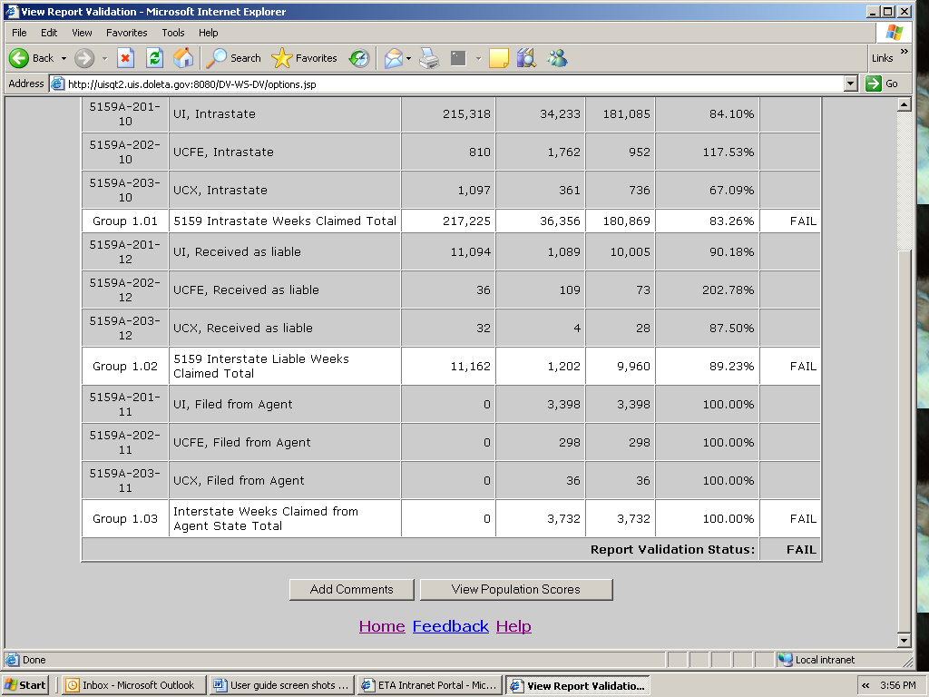Click the page icon in address bar
This screenshot has width=929, height=697.
click(x=57, y=83)
